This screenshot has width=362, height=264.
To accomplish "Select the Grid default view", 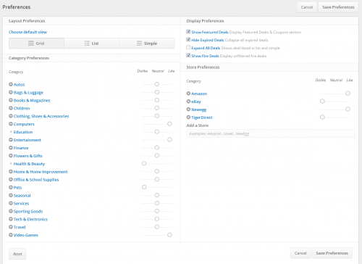I will pyautogui.click(x=36, y=44).
